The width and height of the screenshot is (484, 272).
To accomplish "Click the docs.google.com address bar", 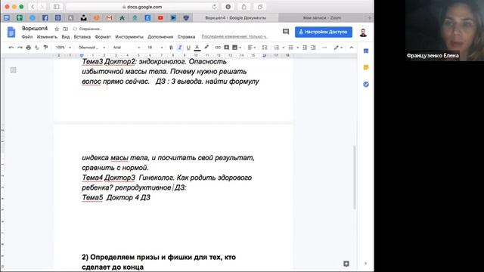I will point(142,7).
